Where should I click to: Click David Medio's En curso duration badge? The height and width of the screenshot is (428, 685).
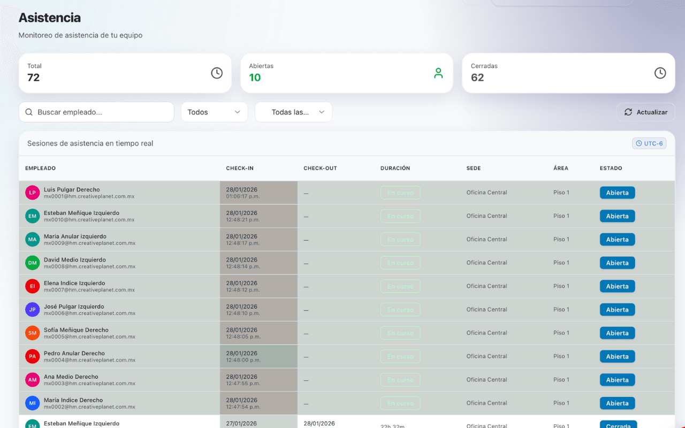pyautogui.click(x=400, y=263)
